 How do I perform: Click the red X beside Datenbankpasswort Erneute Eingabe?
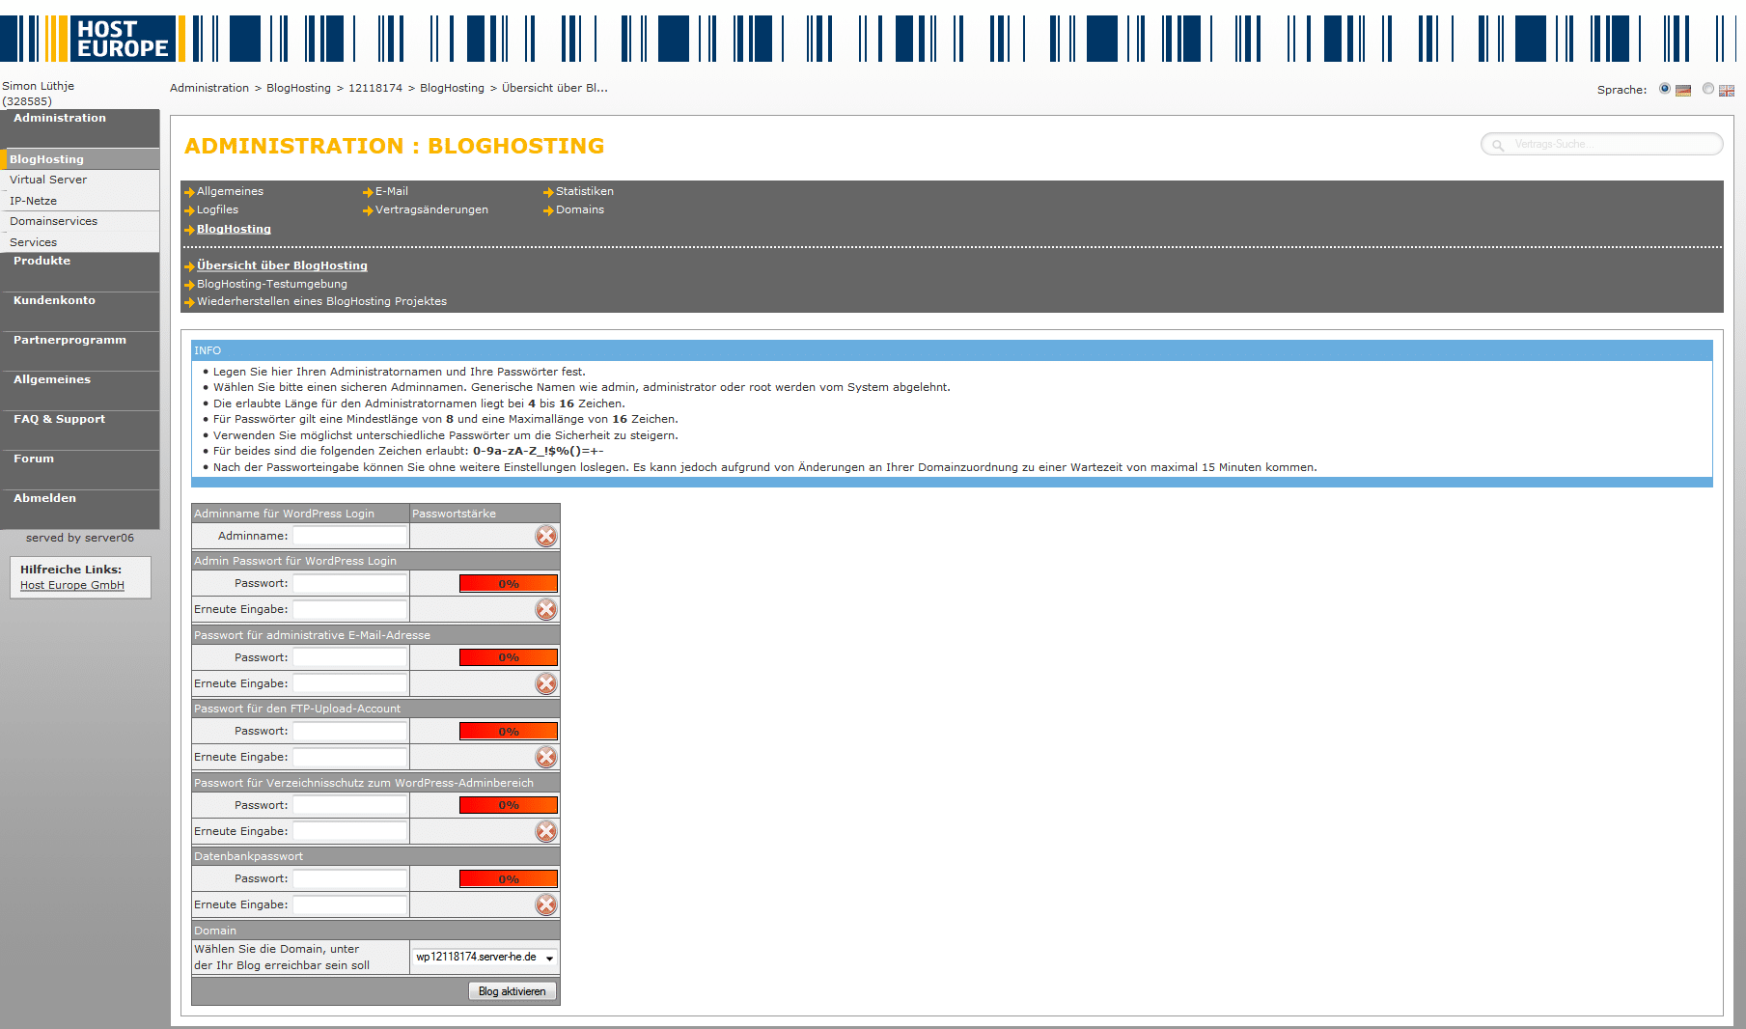546,905
